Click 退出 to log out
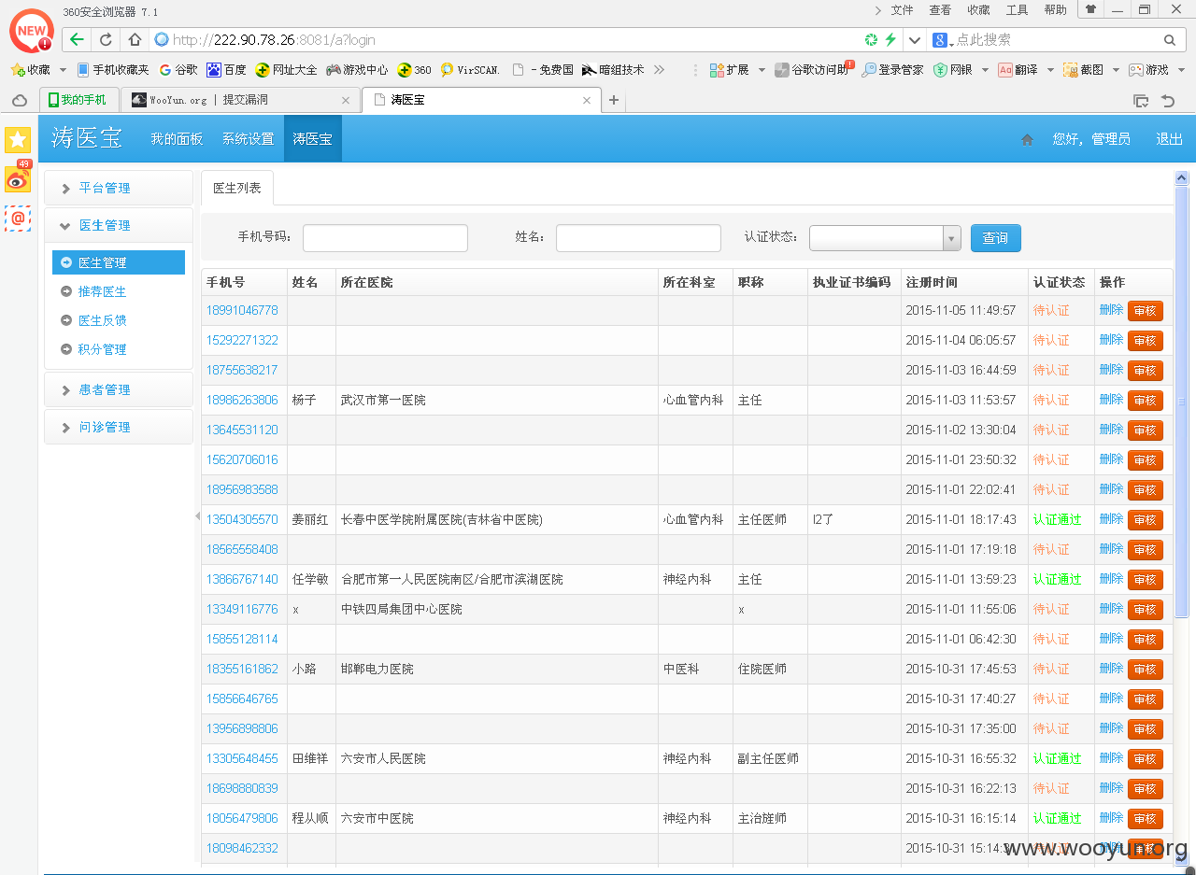This screenshot has width=1196, height=875. tap(1169, 139)
